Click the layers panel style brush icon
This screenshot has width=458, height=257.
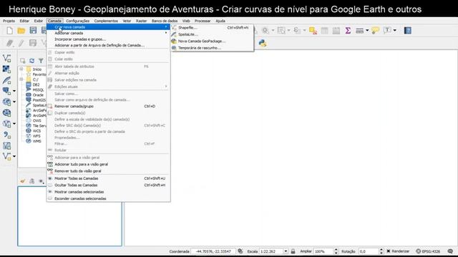[22, 181]
